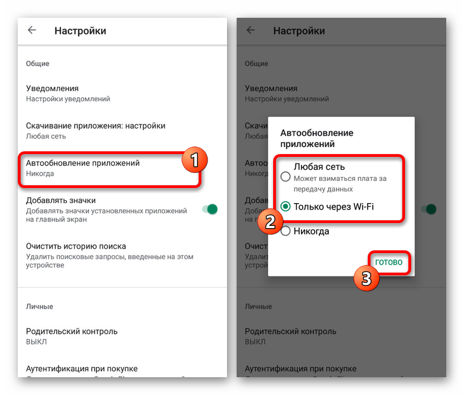Click the red step 1 badge

(x=194, y=160)
